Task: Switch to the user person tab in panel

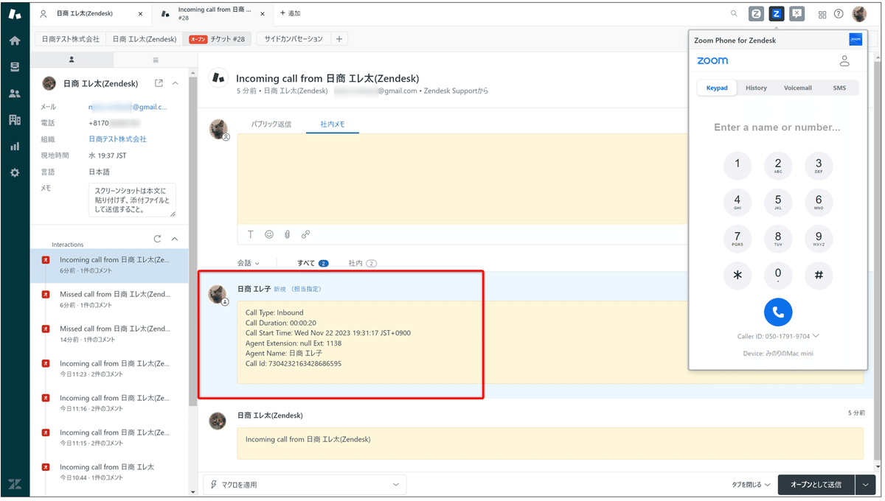Action: click(72, 59)
